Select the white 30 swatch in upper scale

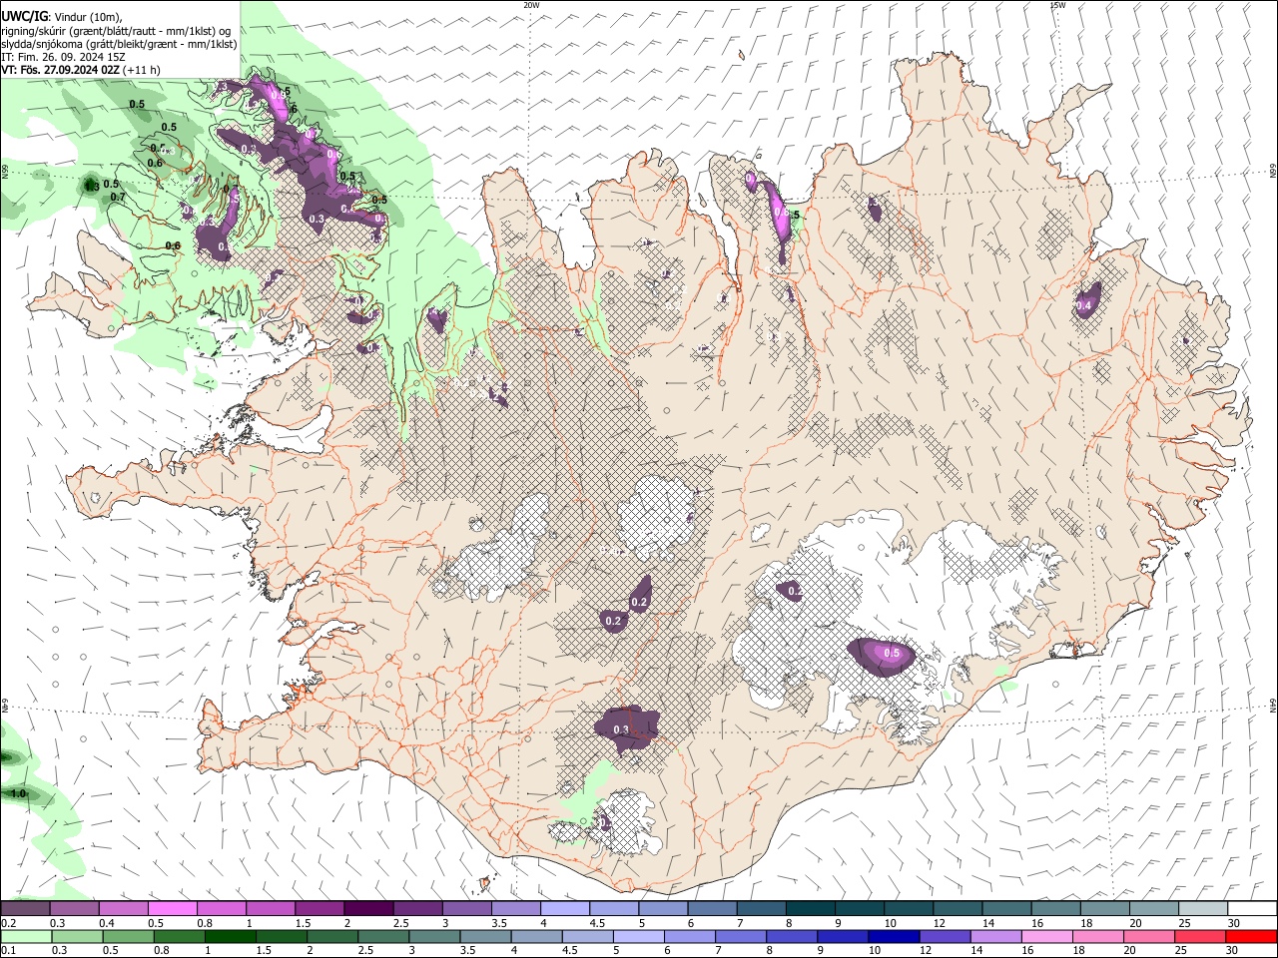coord(1252,908)
